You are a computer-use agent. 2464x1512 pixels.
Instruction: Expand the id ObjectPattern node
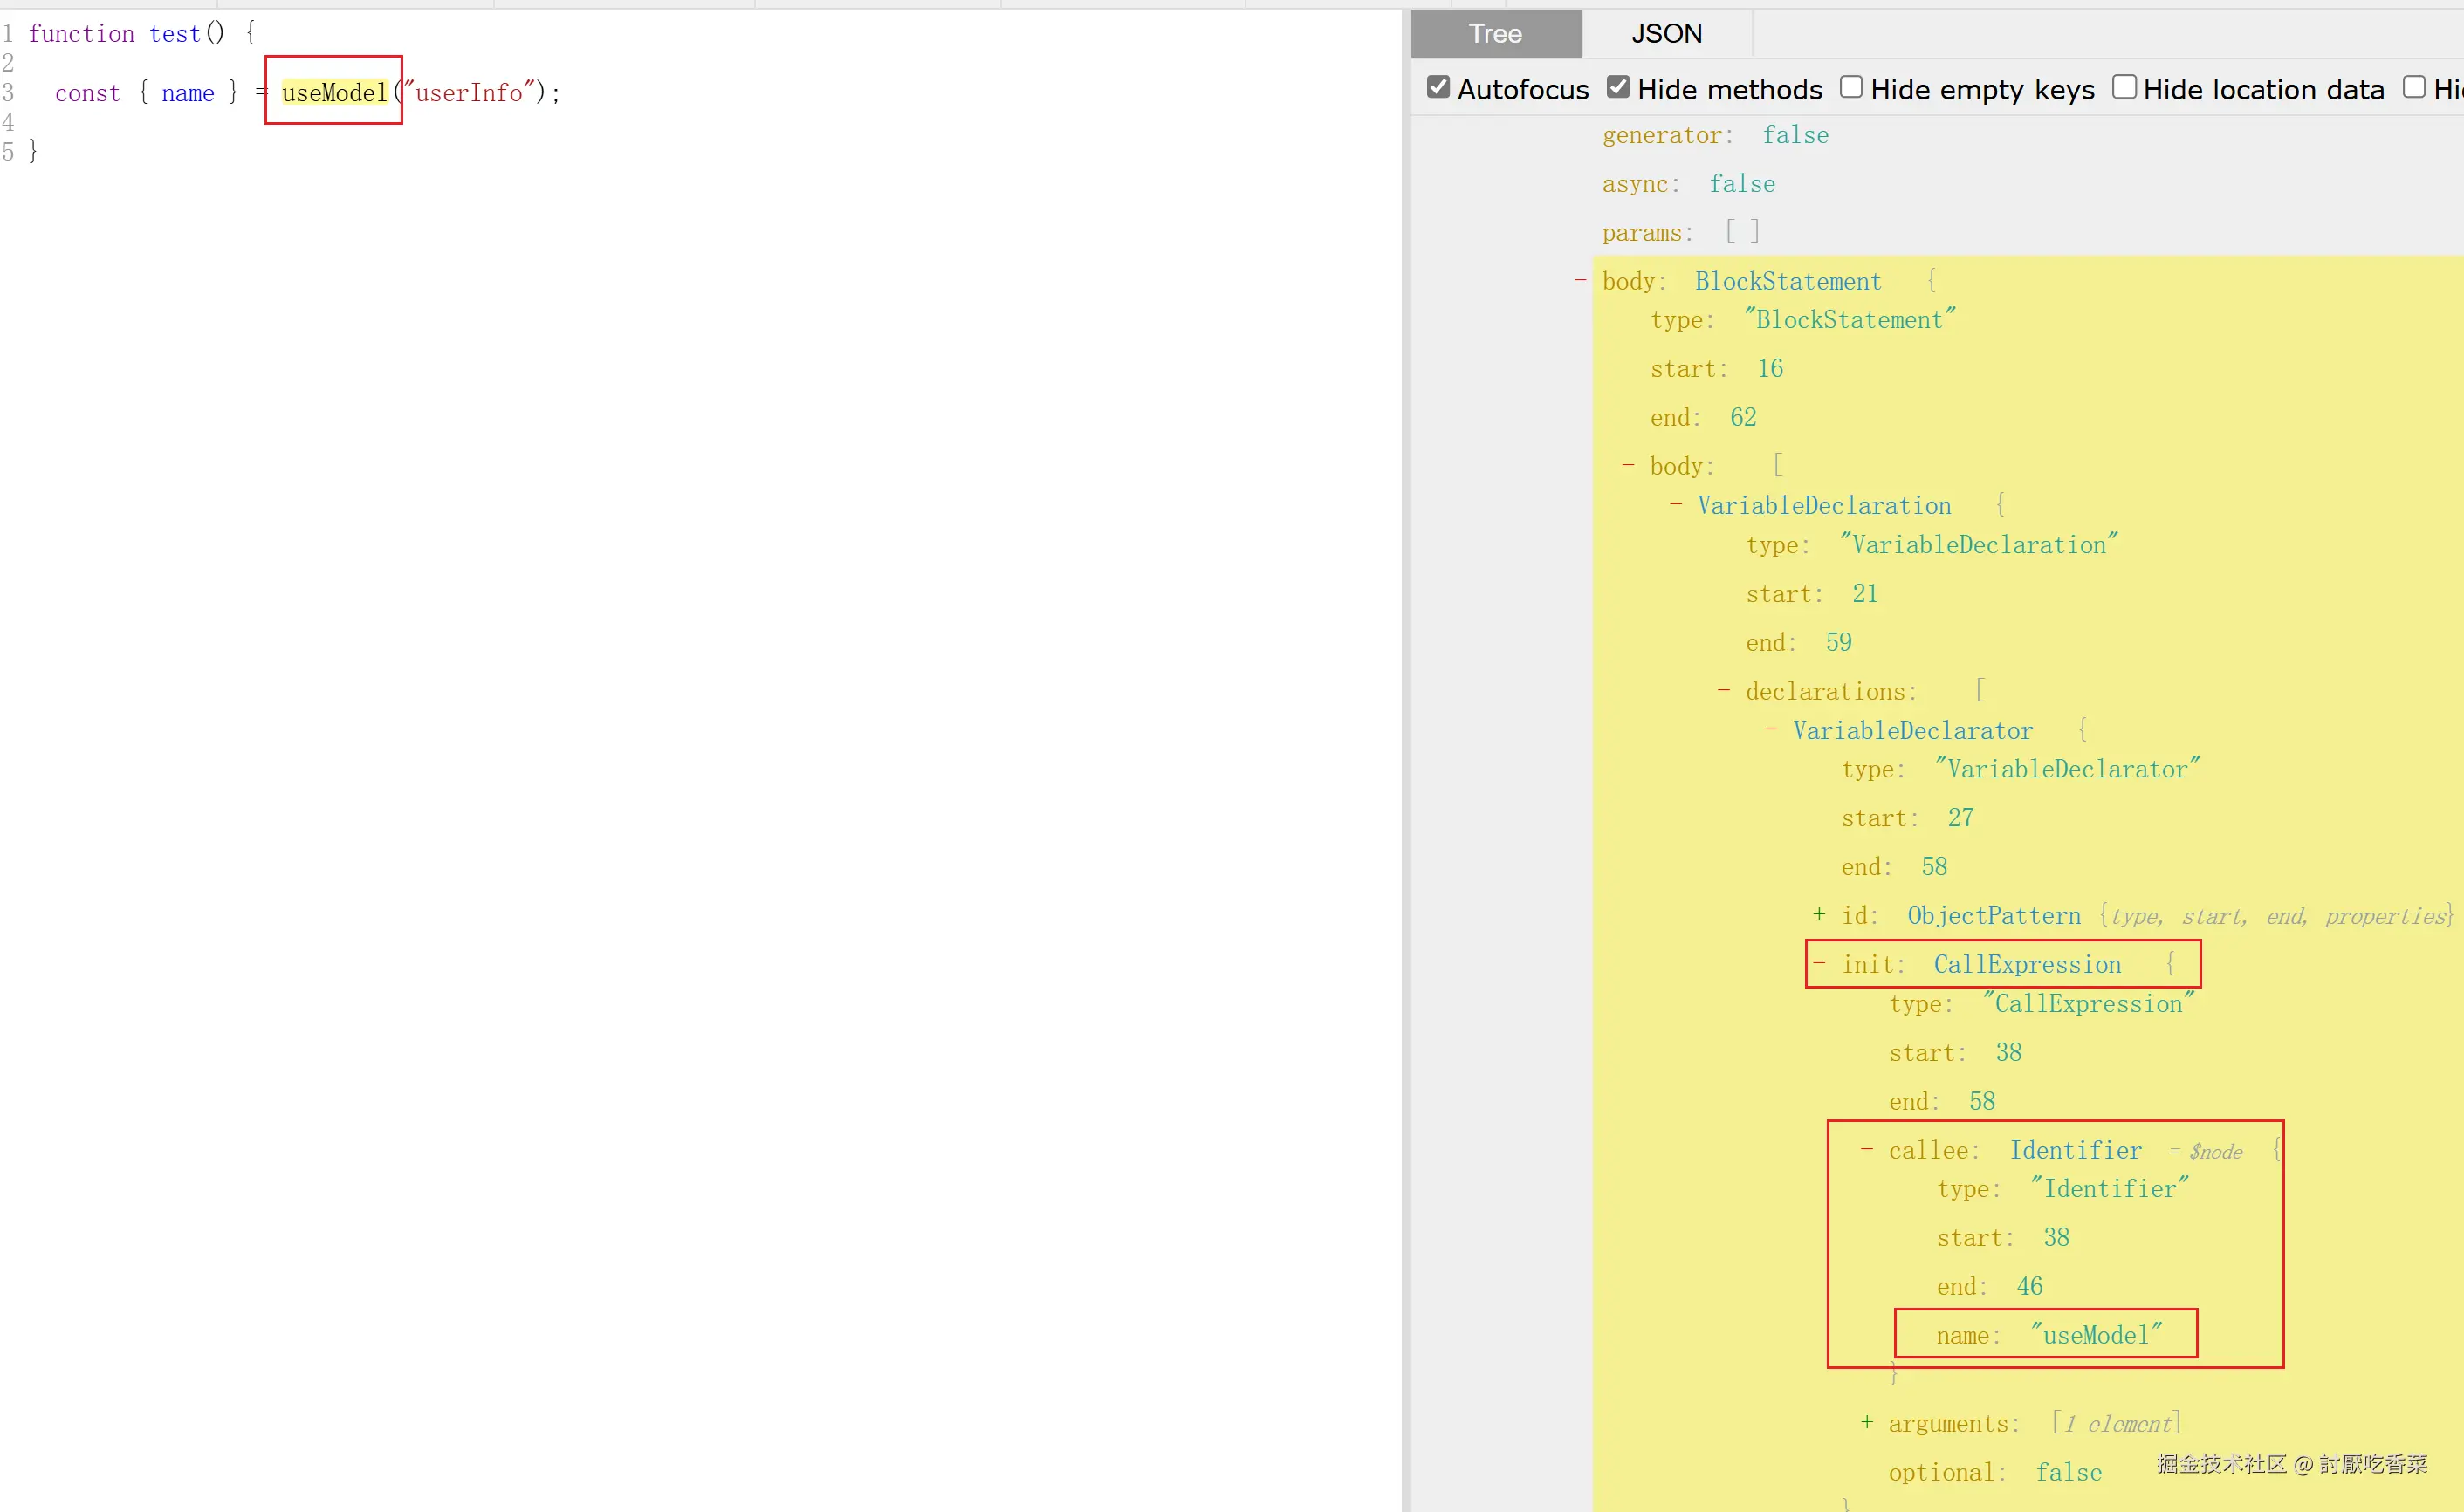tap(1819, 915)
